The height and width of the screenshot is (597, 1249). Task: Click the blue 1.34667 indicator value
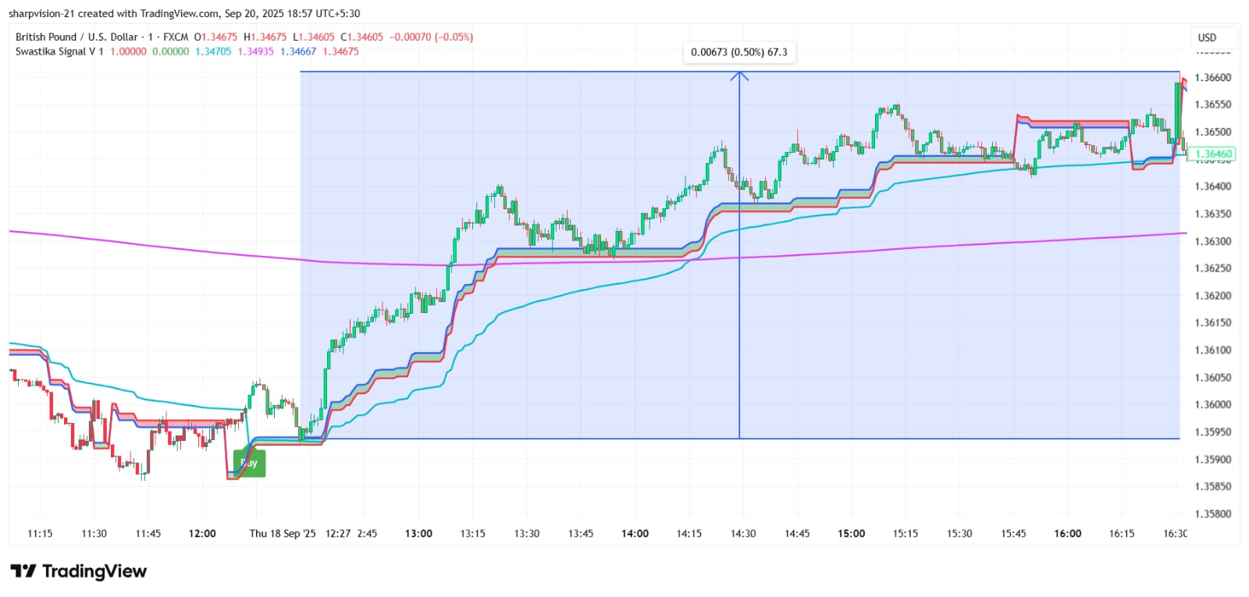[298, 52]
